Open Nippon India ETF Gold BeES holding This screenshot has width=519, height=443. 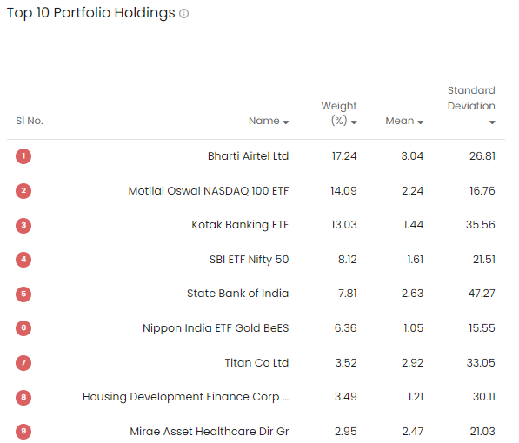216,328
